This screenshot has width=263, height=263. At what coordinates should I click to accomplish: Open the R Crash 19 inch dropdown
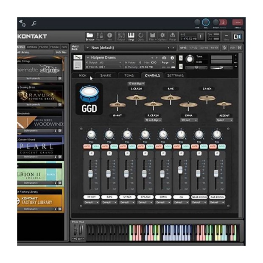point(153,120)
